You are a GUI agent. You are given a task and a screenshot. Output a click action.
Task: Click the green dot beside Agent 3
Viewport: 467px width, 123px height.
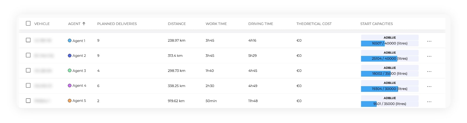pos(70,71)
